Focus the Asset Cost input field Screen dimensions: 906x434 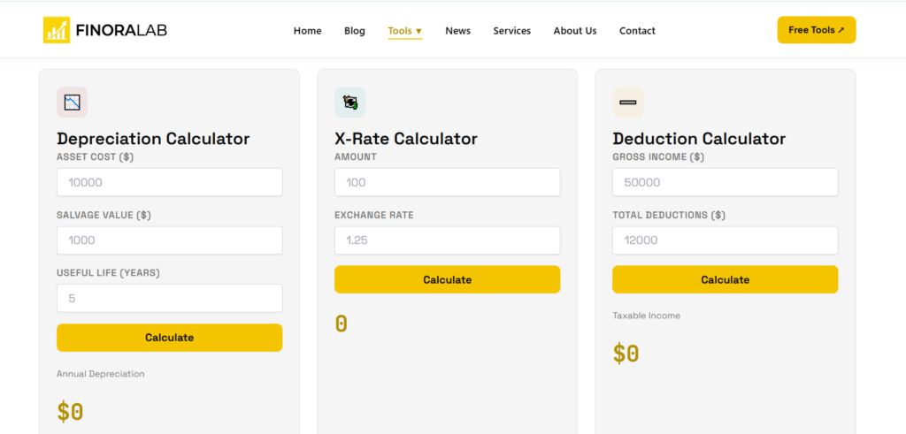(169, 182)
